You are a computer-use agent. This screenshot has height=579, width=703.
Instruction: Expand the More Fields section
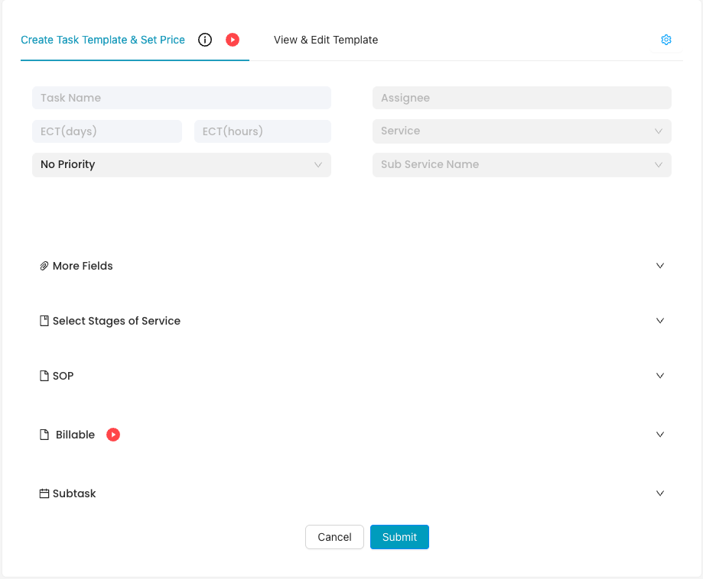coord(659,266)
